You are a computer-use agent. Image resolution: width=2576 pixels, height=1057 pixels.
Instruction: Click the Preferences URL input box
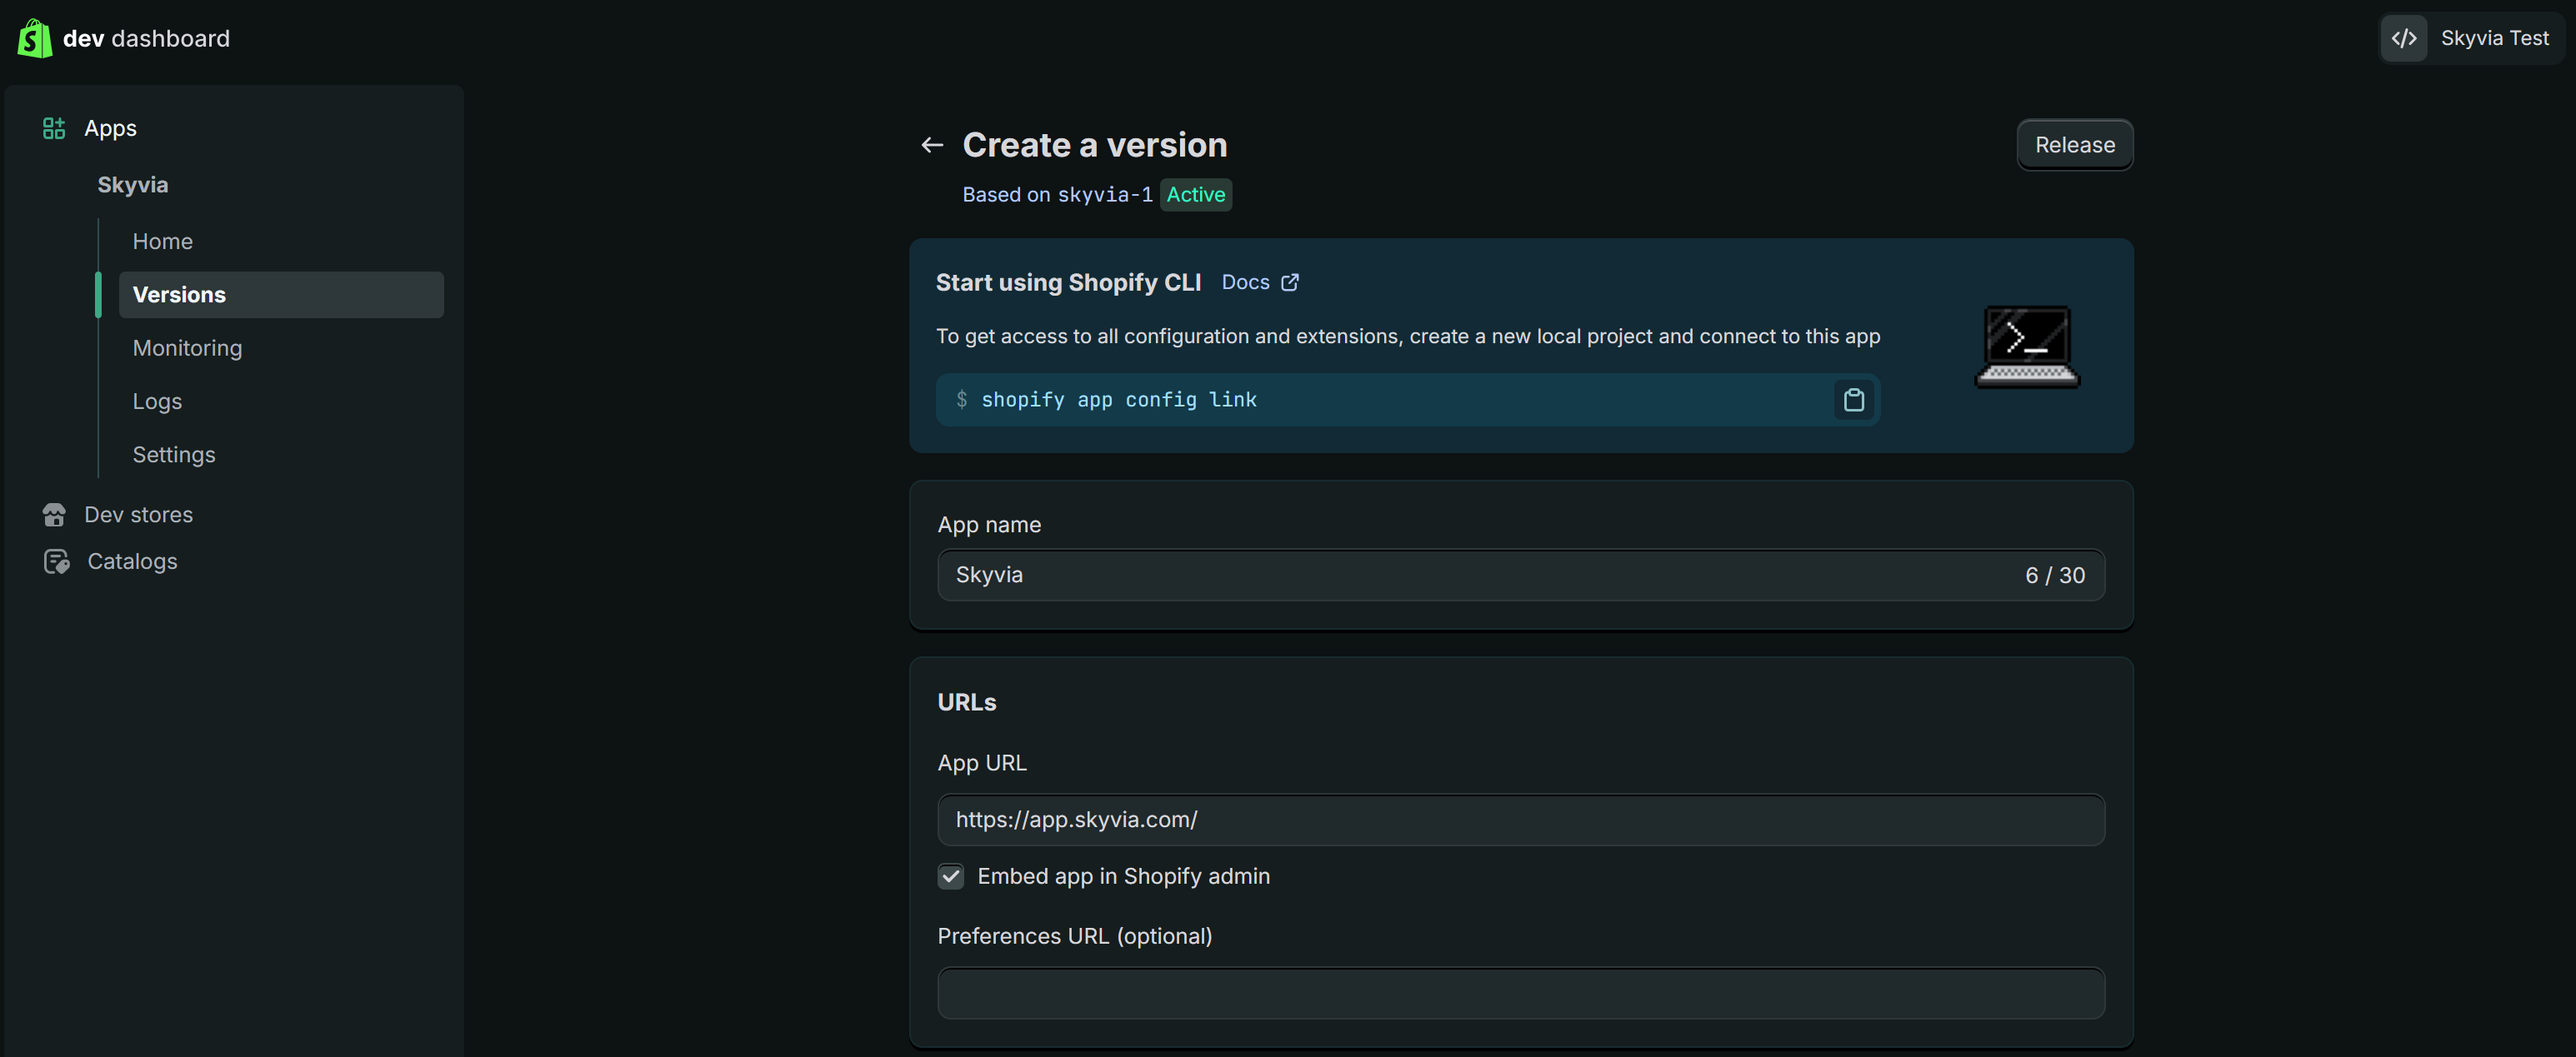point(1520,993)
